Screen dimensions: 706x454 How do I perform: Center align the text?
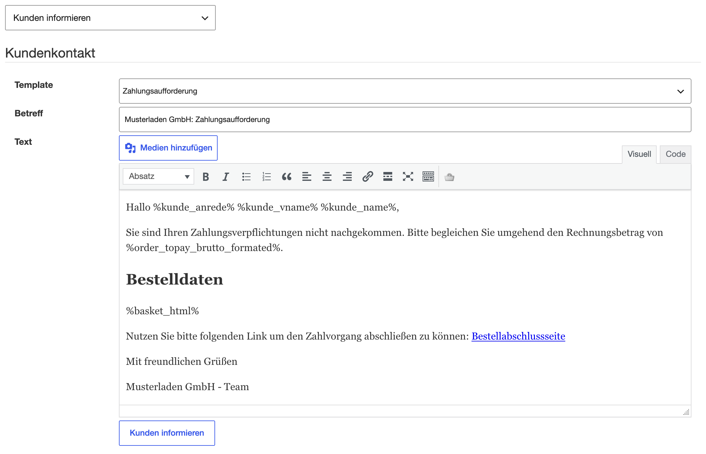pos(327,177)
